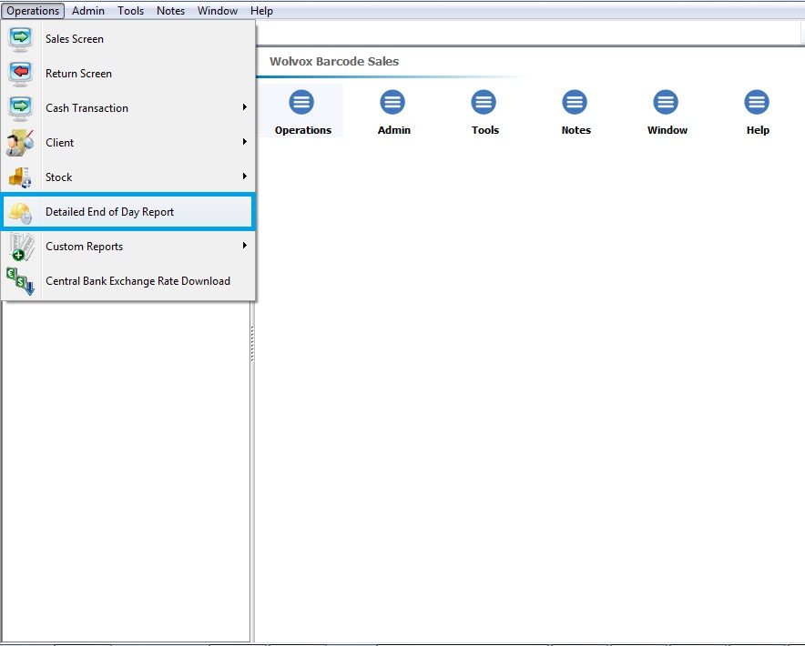The image size is (805, 646).
Task: Choose Return Screen menu entry
Action: (x=127, y=74)
